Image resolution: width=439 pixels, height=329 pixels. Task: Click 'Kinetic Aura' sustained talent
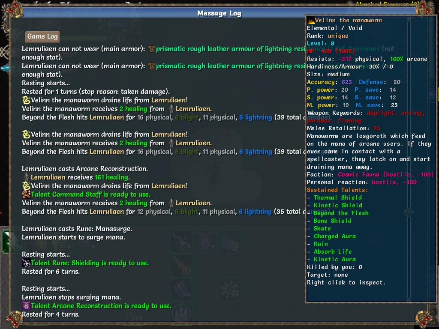(x=334, y=259)
